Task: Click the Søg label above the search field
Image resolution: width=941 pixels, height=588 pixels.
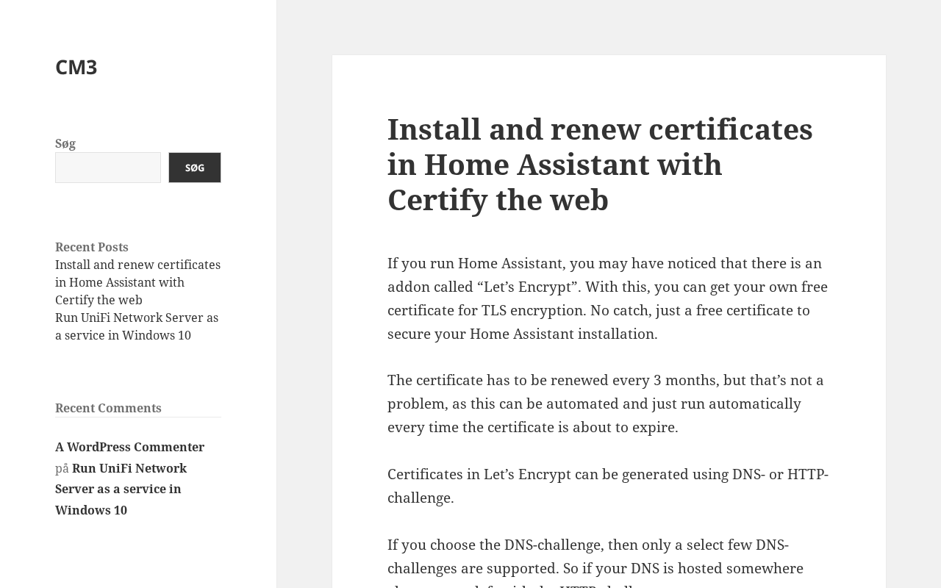Action: click(x=65, y=143)
